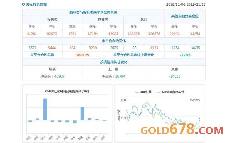
Task: Select the value 29923
Action: pyautogui.click(x=175, y=34)
